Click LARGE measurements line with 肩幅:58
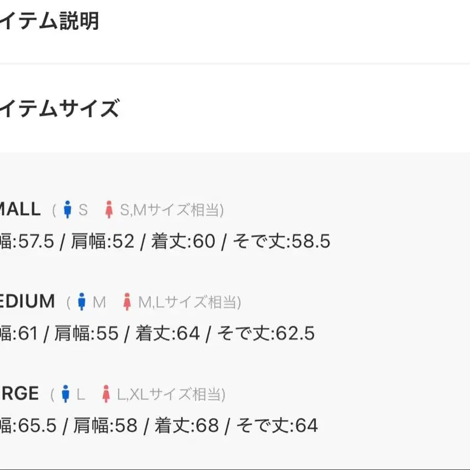The width and height of the screenshot is (470, 470). pyautogui.click(x=159, y=426)
